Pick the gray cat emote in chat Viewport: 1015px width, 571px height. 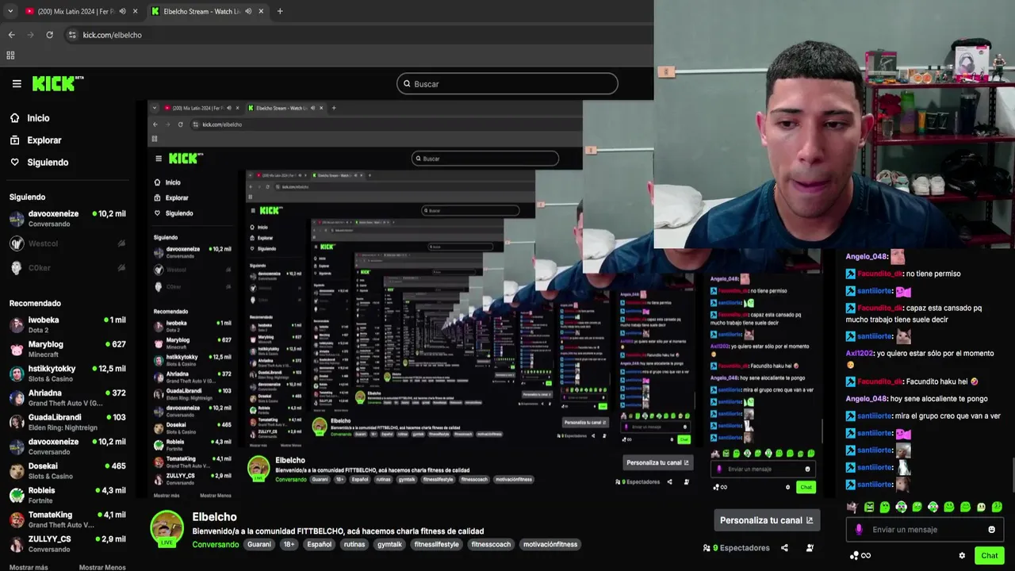[x=852, y=507]
